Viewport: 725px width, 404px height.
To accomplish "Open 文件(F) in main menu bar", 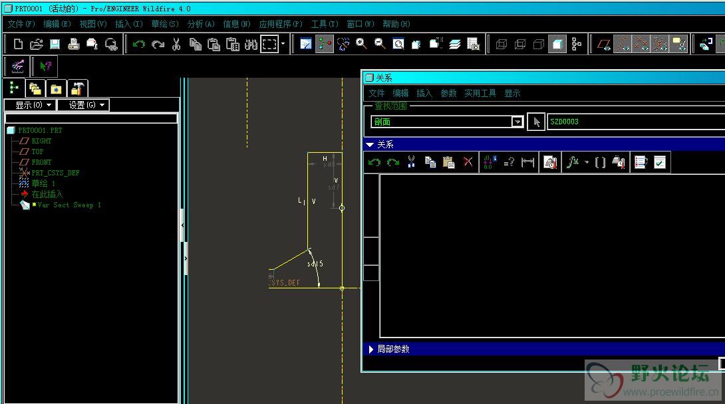I will click(21, 24).
